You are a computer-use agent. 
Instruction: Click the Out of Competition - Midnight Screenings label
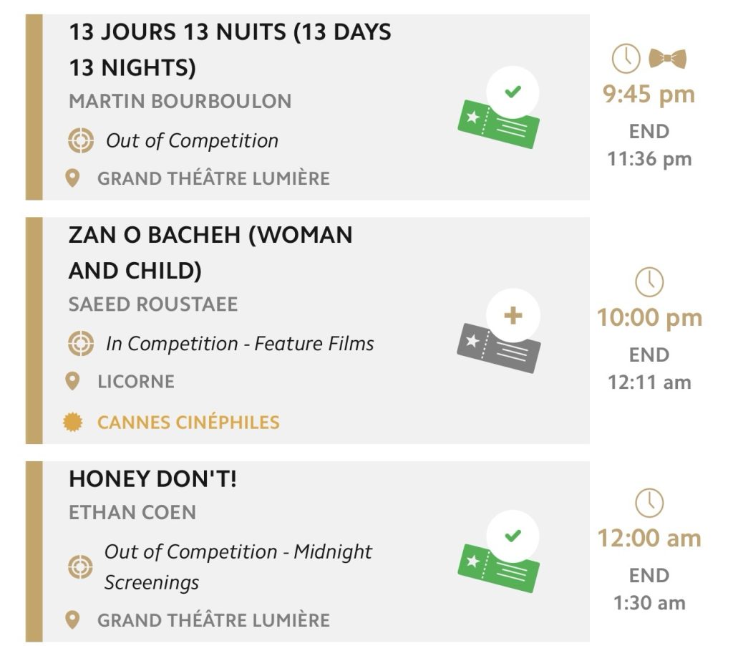click(238, 567)
